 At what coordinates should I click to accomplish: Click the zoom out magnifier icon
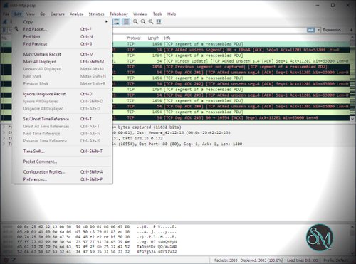click(143, 21)
